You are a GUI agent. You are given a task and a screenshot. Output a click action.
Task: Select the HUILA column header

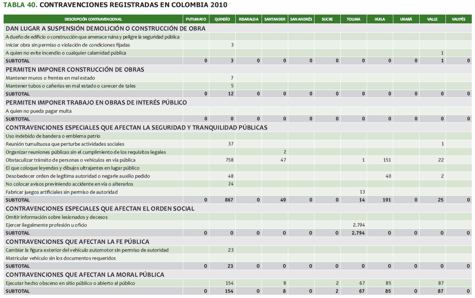tap(380, 19)
